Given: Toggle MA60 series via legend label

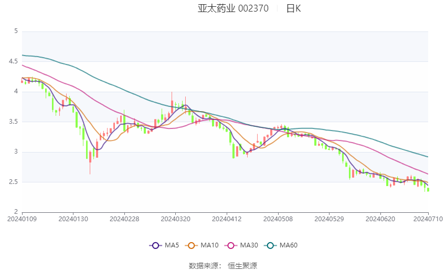Looking at the screenshot, I should (x=288, y=245).
